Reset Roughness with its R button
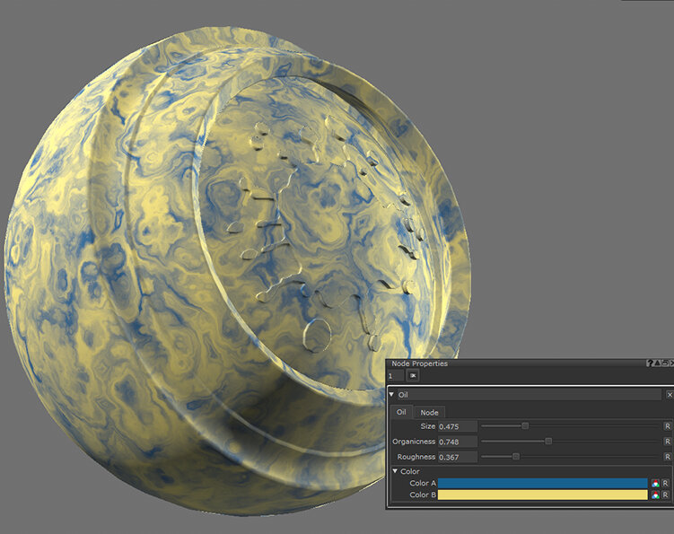 tap(667, 457)
